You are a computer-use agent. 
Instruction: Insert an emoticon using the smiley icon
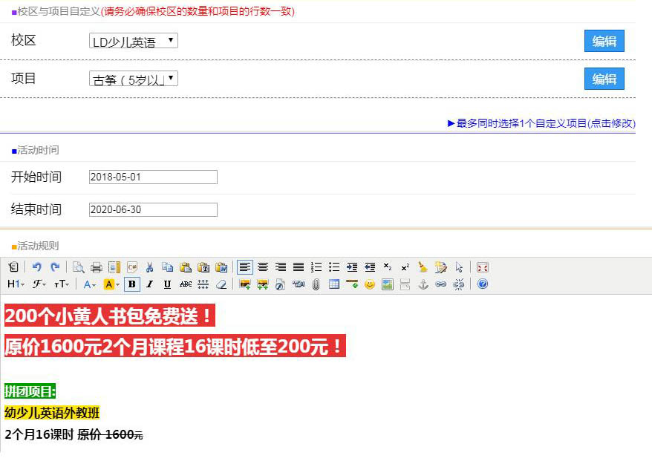369,284
